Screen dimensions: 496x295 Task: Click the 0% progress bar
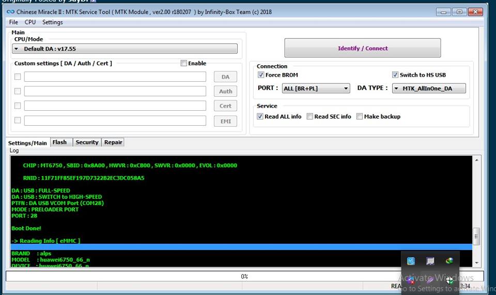coord(244,276)
